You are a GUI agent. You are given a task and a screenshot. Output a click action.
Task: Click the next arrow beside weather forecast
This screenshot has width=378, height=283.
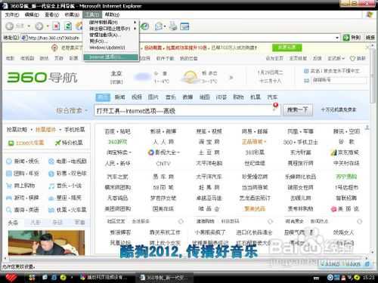click(x=231, y=78)
